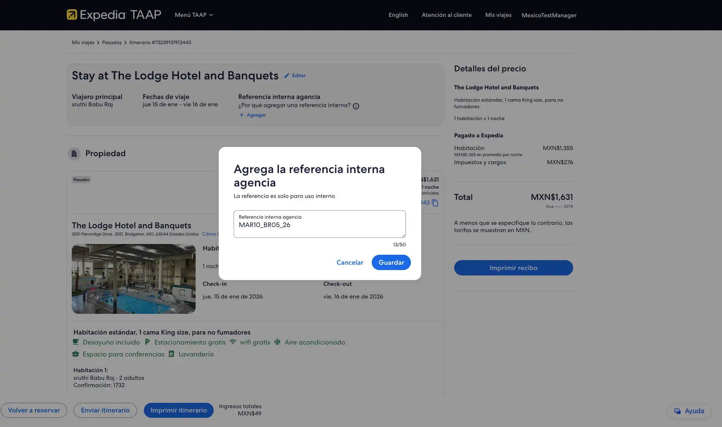The width and height of the screenshot is (722, 427).
Task: Click Volver a reservar button
Action: pos(34,411)
